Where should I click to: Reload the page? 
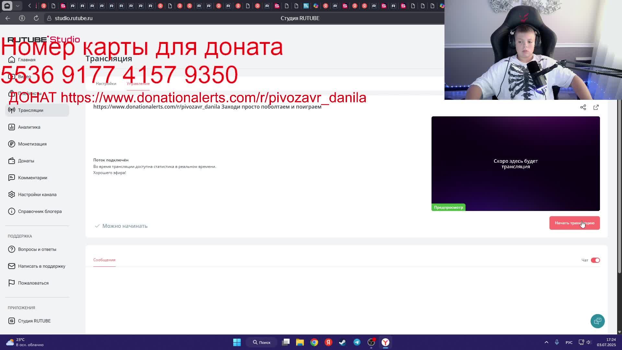click(x=36, y=18)
